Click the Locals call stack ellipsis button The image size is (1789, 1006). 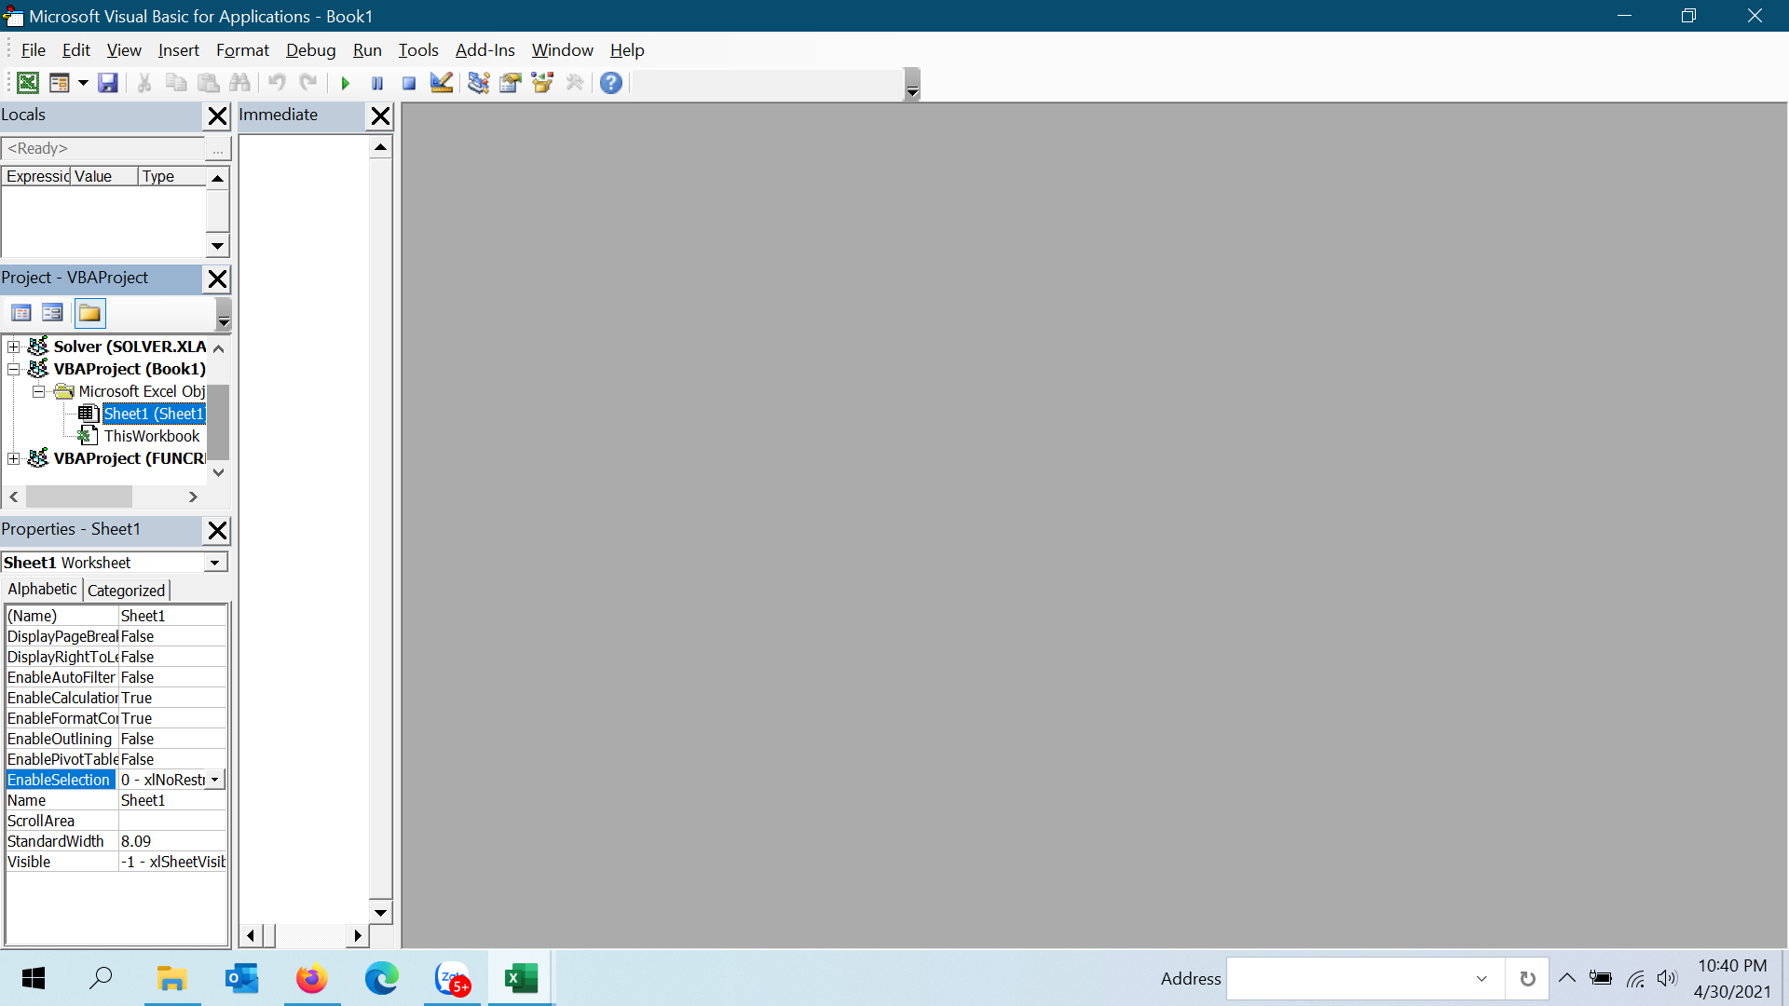218,149
